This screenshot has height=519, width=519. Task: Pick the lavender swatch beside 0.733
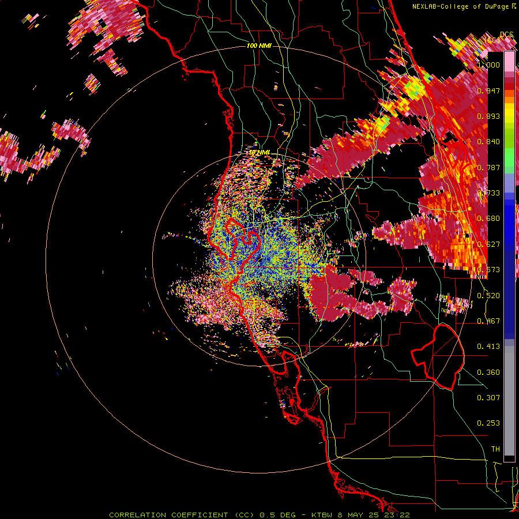[509, 184]
